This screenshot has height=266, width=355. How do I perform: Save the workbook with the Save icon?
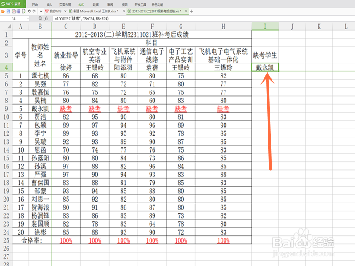coord(8,11)
